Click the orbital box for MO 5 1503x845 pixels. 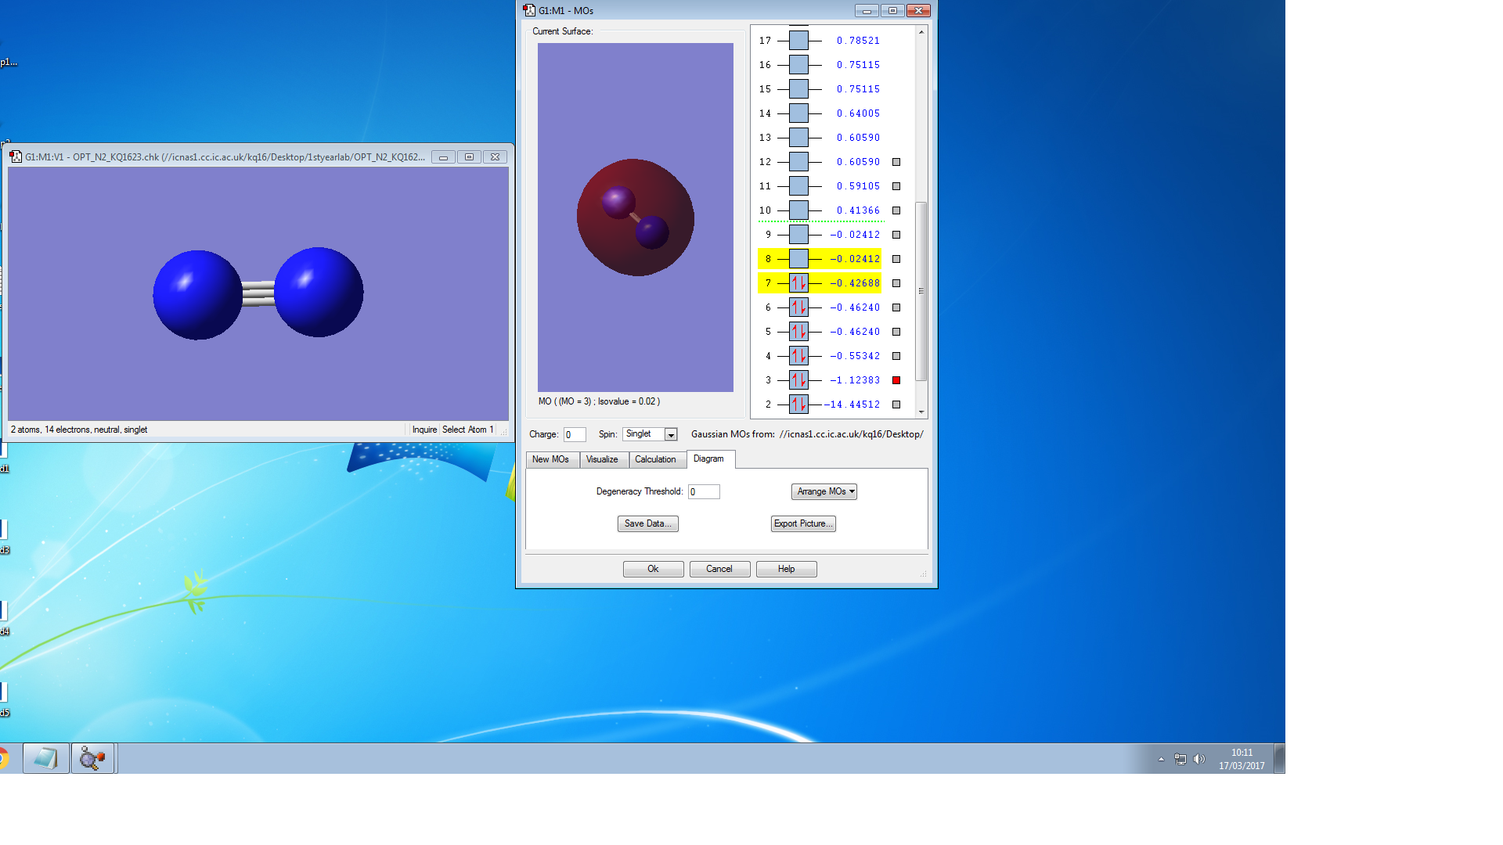click(798, 332)
